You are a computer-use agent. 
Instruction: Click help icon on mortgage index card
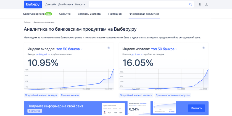(x=204, y=48)
